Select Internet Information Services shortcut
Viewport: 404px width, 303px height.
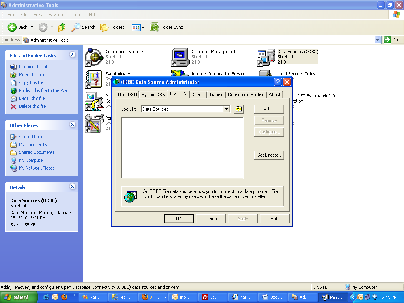(219, 74)
